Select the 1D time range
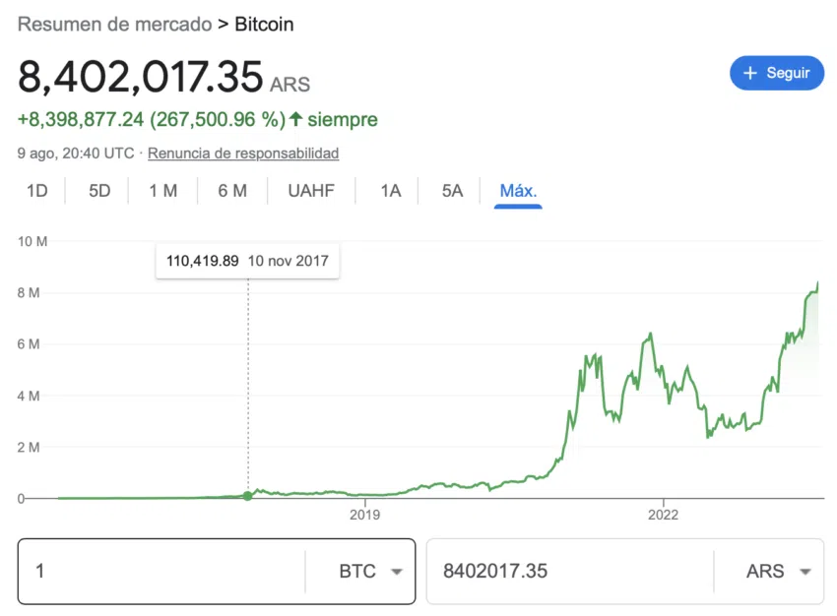The height and width of the screenshot is (616, 837). pyautogui.click(x=36, y=191)
